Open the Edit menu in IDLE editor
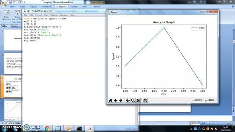 pyautogui.click(x=31, y=15)
